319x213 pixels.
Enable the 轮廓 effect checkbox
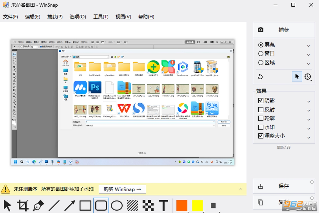(x=261, y=118)
